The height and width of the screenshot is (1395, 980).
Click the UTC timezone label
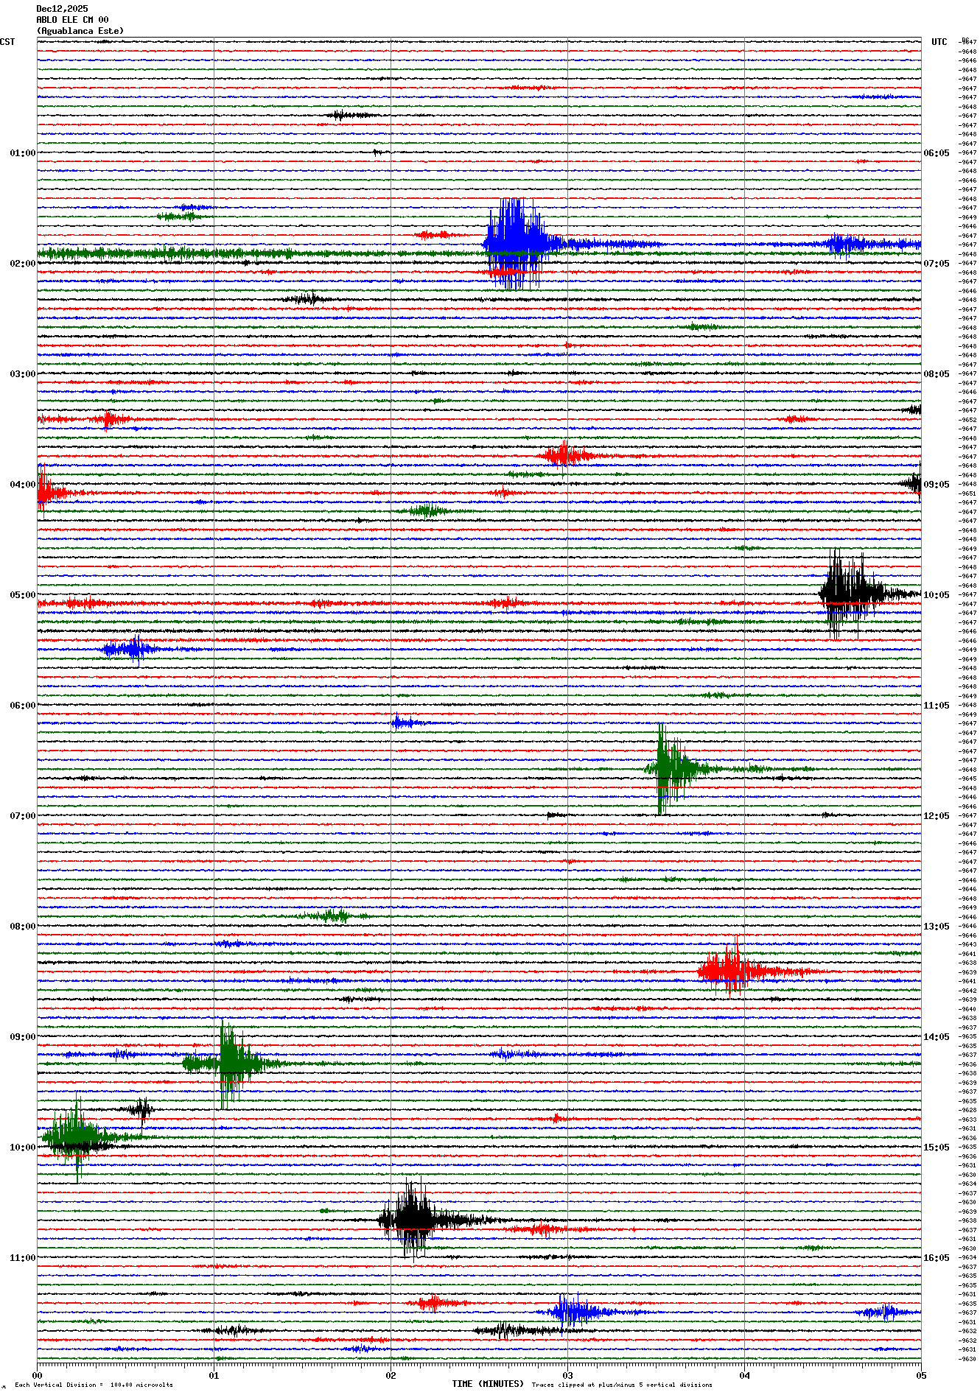[x=939, y=42]
